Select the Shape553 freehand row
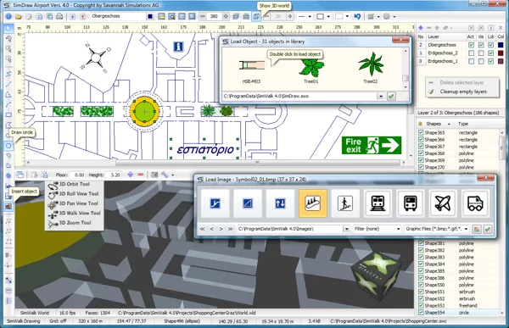 [x=458, y=306]
